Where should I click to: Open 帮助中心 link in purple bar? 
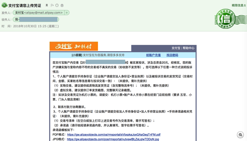pos(189,48)
